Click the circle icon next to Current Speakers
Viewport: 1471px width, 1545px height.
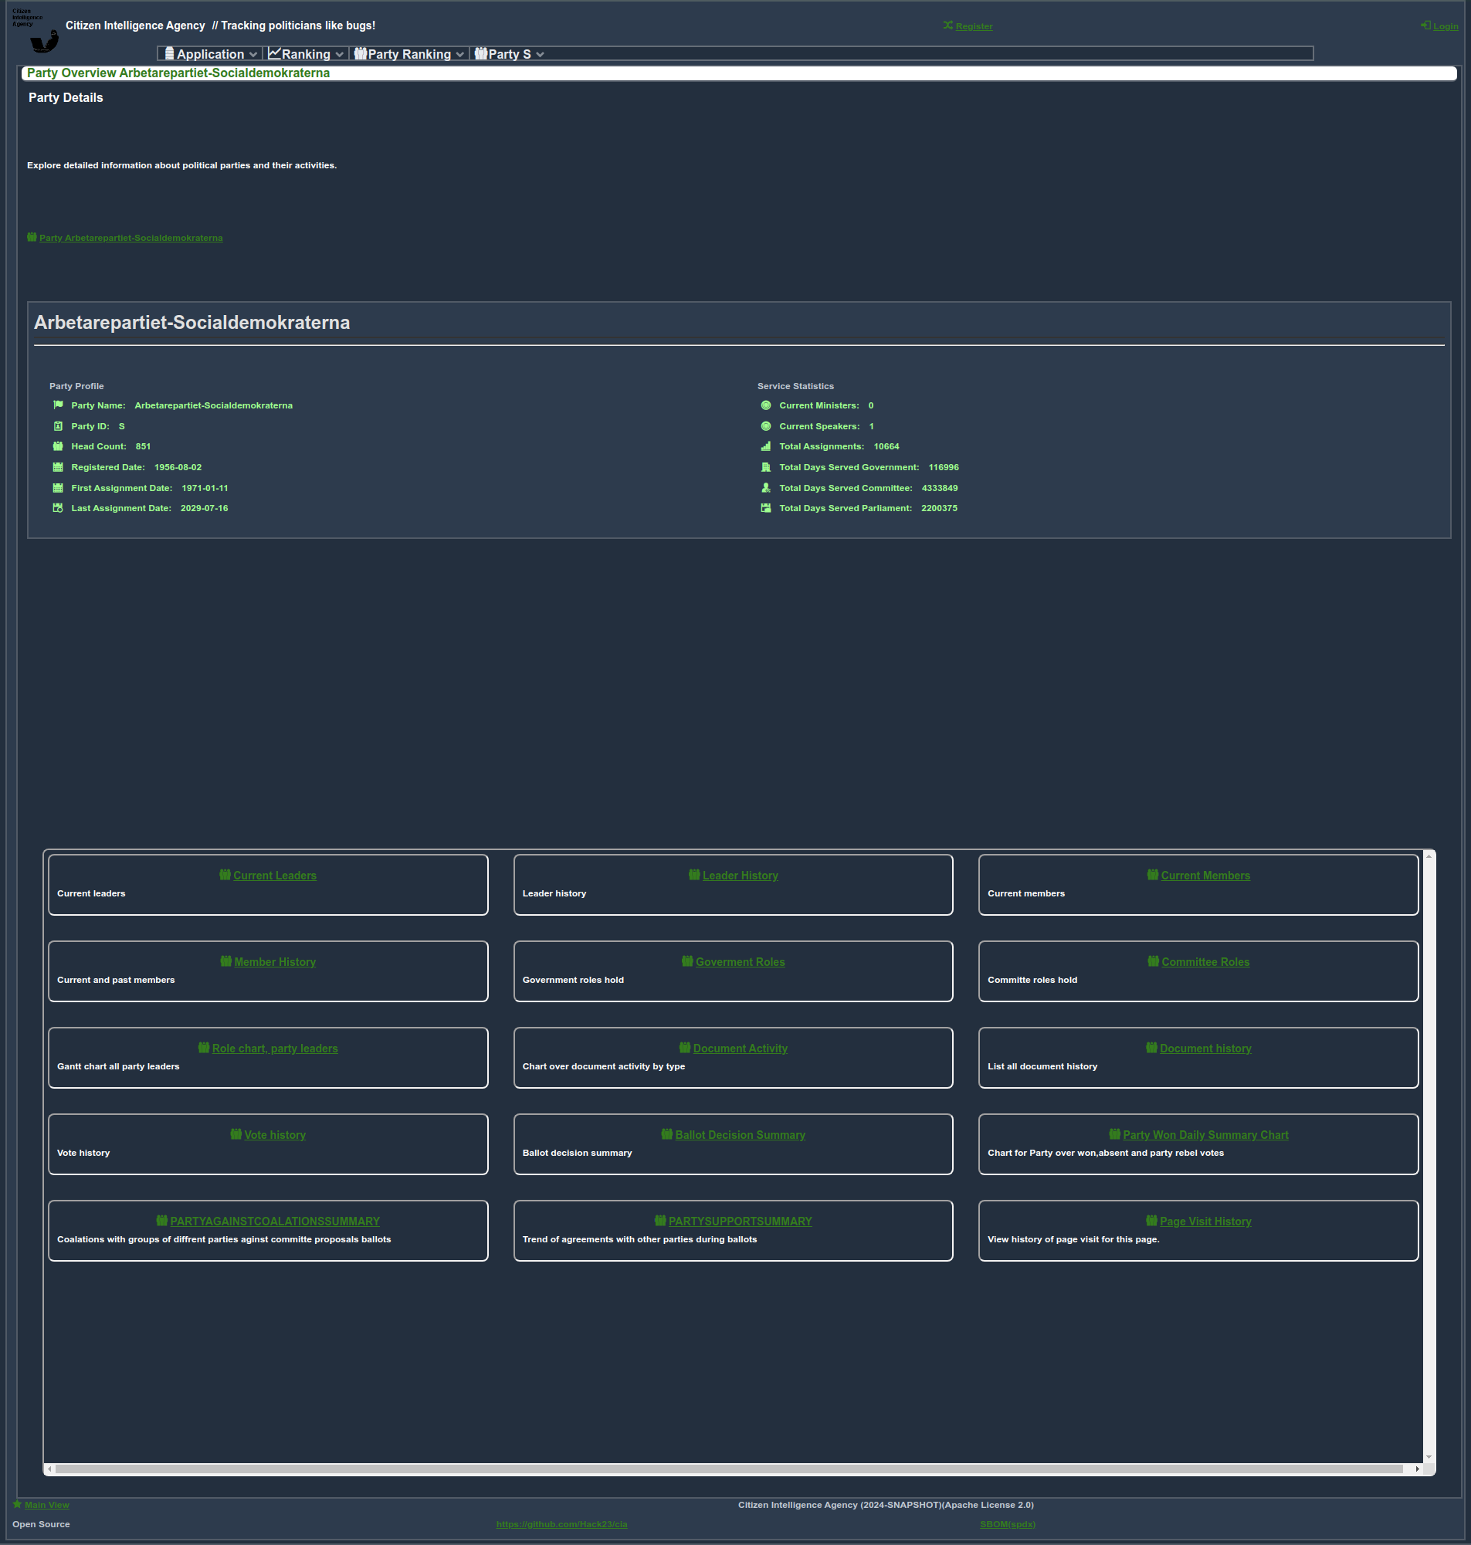coord(766,426)
